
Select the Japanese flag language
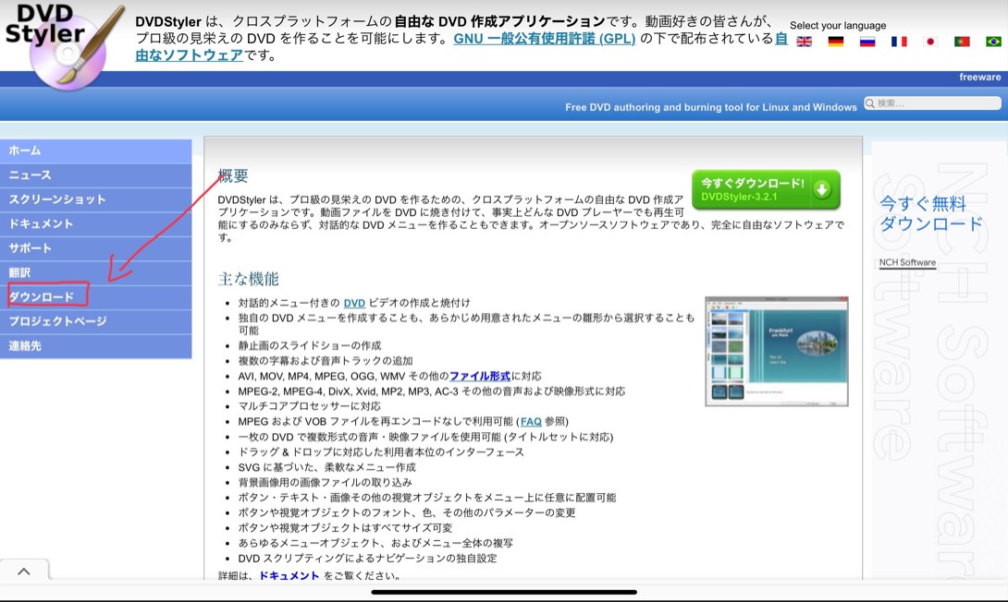930,42
